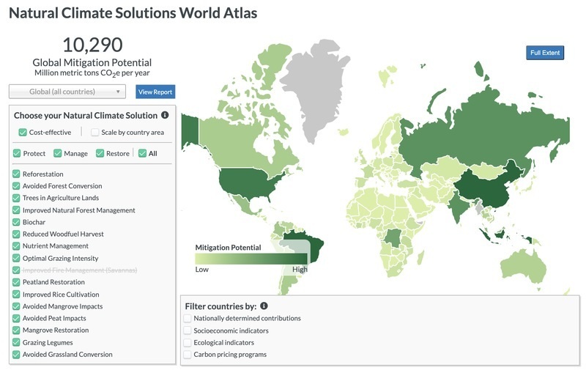The width and height of the screenshot is (586, 373).
Task: Select Australia on the map
Action: click(x=523, y=267)
